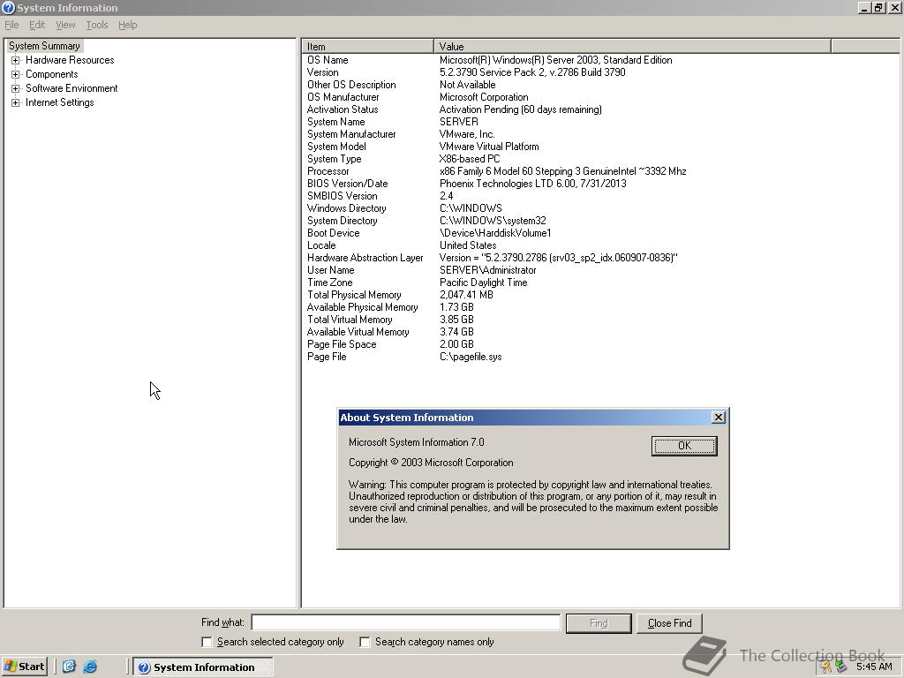This screenshot has width=904, height=678.
Task: Click the Close Find button
Action: pos(669,623)
